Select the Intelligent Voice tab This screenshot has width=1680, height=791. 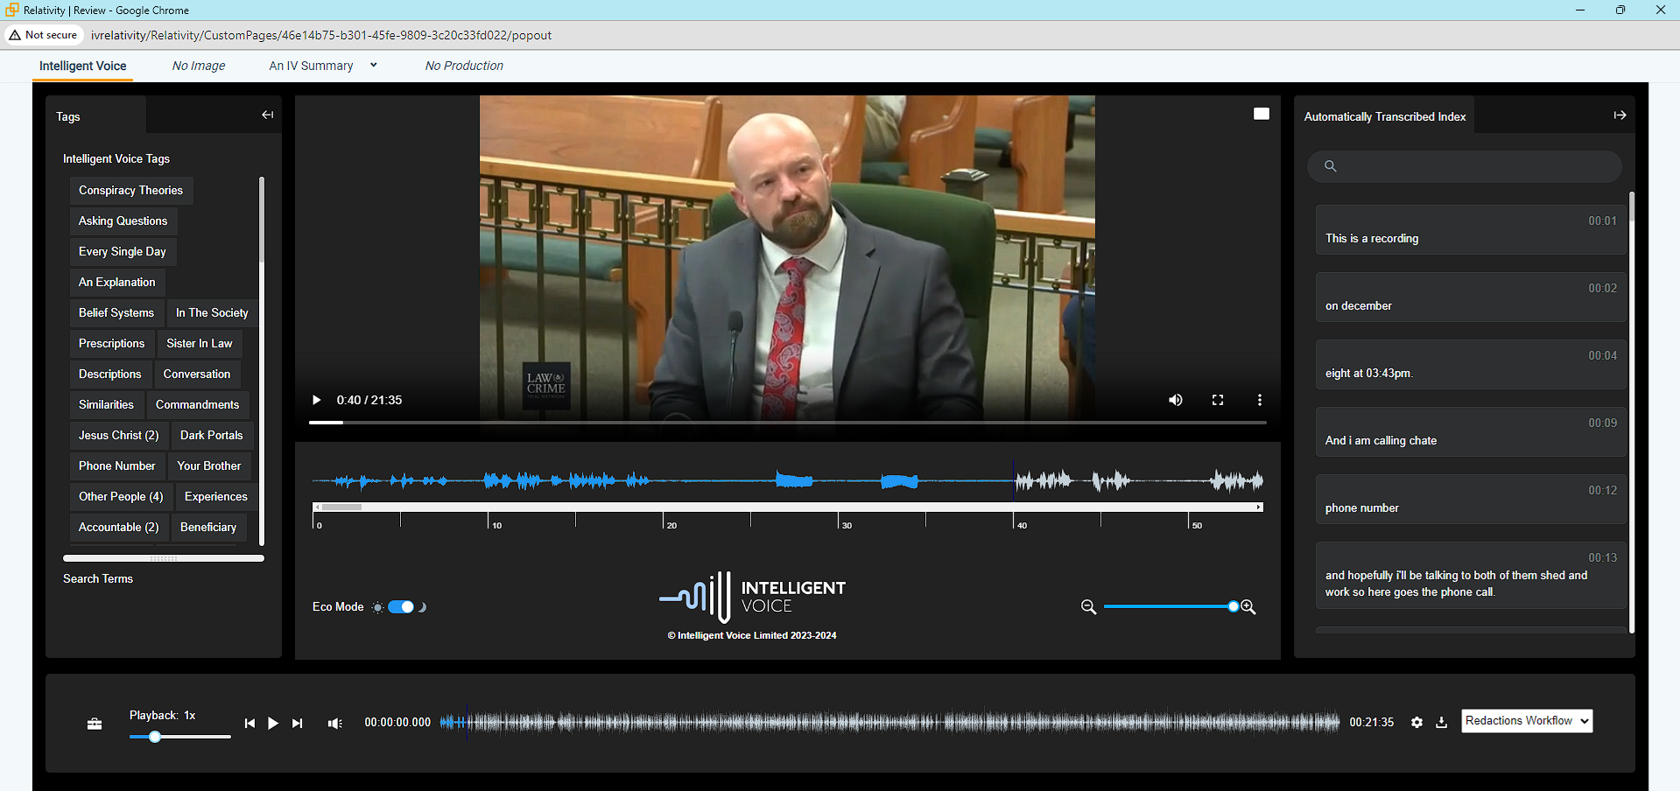point(82,66)
